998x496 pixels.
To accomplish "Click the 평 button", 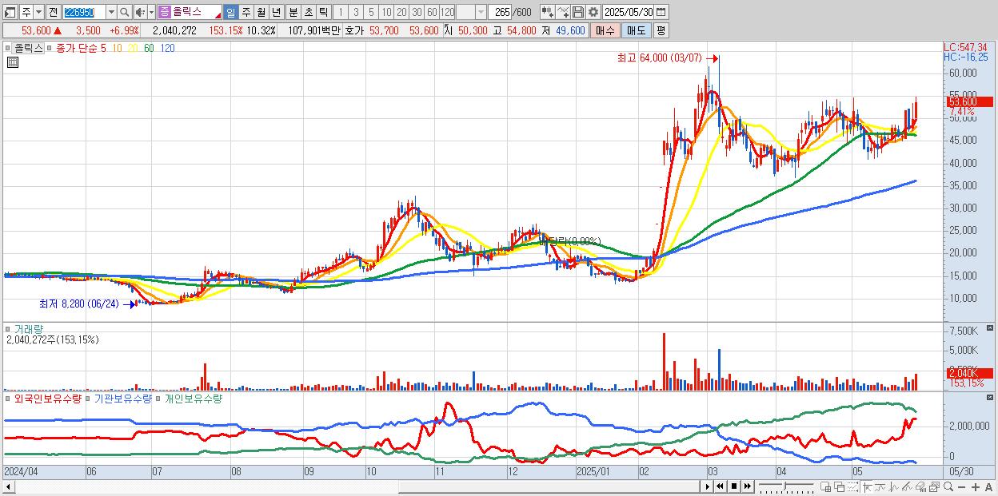I will click(661, 30).
